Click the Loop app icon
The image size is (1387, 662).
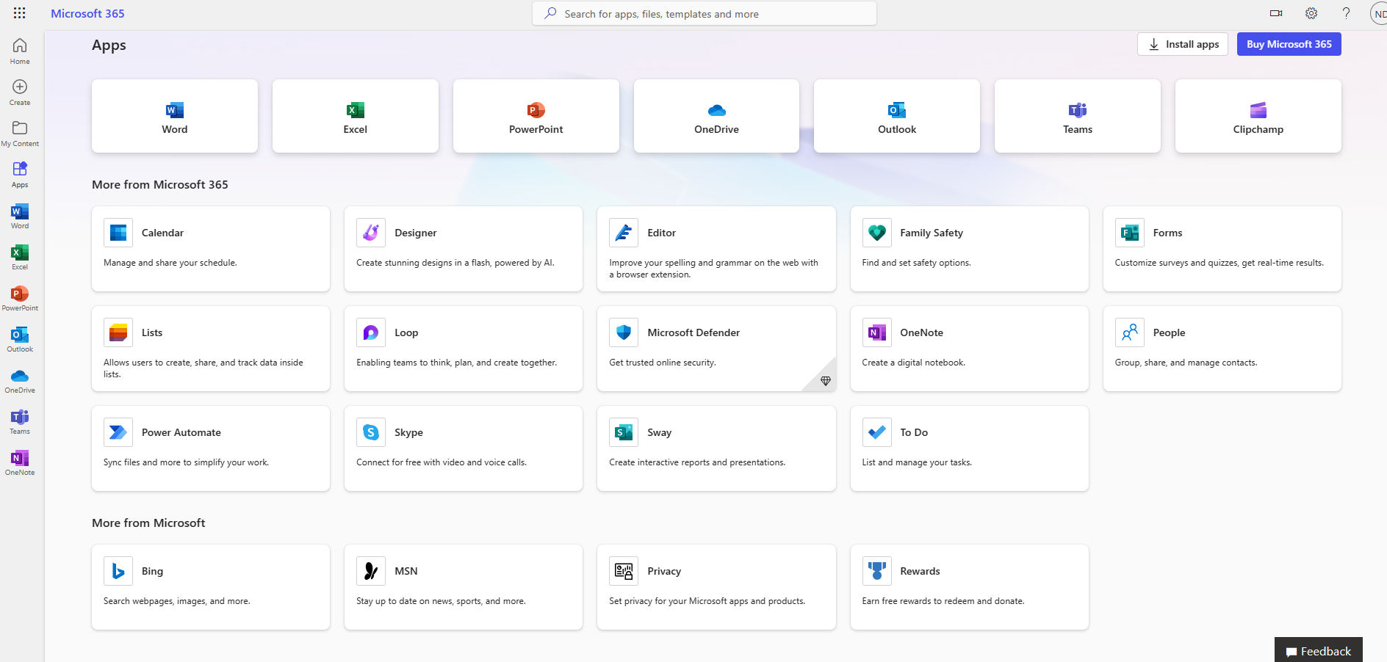click(x=371, y=332)
